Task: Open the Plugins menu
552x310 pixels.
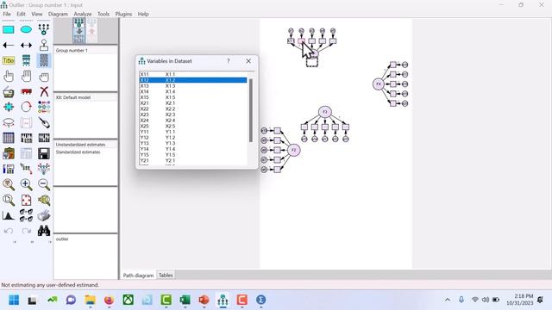Action: pos(123,14)
